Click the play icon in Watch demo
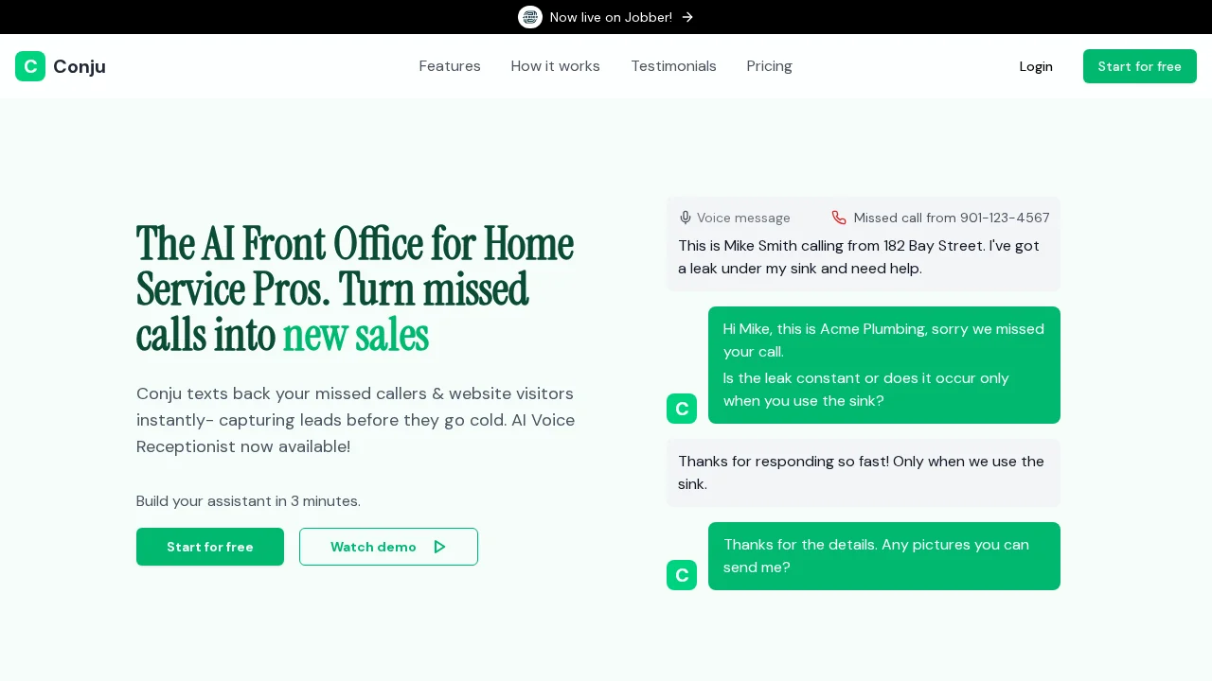This screenshot has width=1212, height=681. [439, 547]
